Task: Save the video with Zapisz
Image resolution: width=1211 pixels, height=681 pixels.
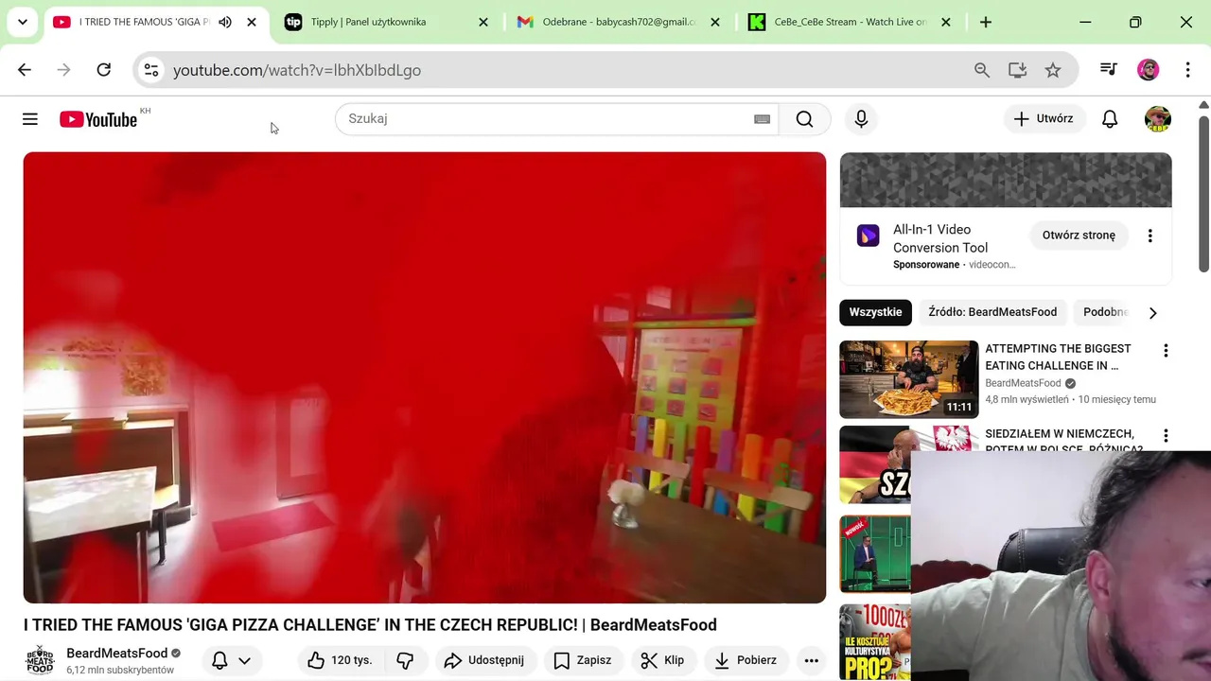Action: 583,660
